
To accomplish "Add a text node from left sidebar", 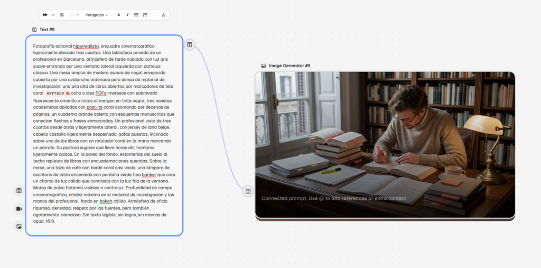I will pos(19,191).
